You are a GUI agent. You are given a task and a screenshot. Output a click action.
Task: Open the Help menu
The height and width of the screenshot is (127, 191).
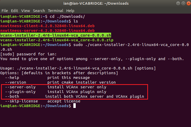pos(70,11)
